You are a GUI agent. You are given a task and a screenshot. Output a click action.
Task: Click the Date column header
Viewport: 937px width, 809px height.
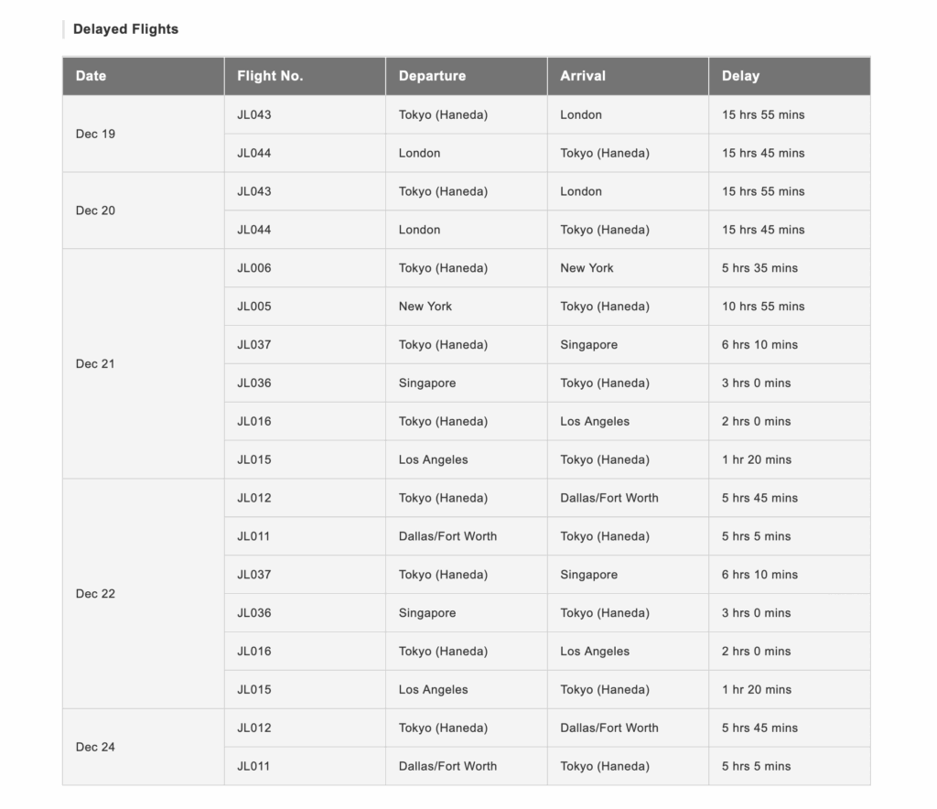(x=91, y=76)
